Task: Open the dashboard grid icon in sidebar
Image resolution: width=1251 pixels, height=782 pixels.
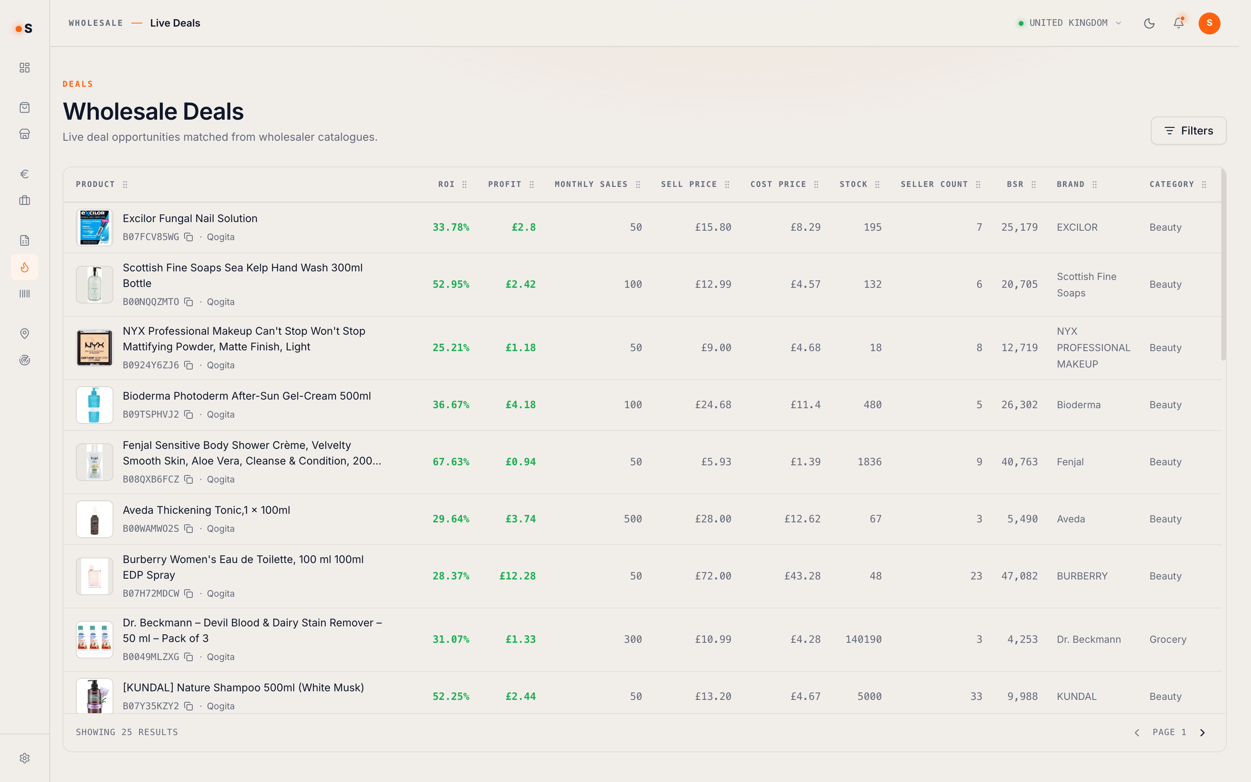Action: tap(24, 68)
